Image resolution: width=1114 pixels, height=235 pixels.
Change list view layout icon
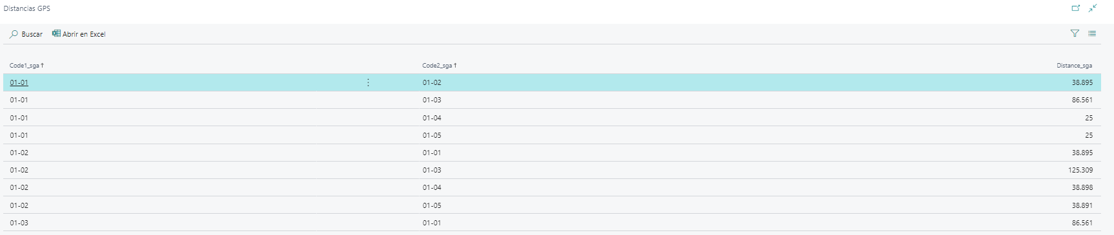[1092, 33]
